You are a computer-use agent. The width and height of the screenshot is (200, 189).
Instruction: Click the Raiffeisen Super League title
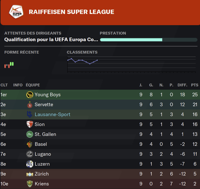(x=71, y=12)
